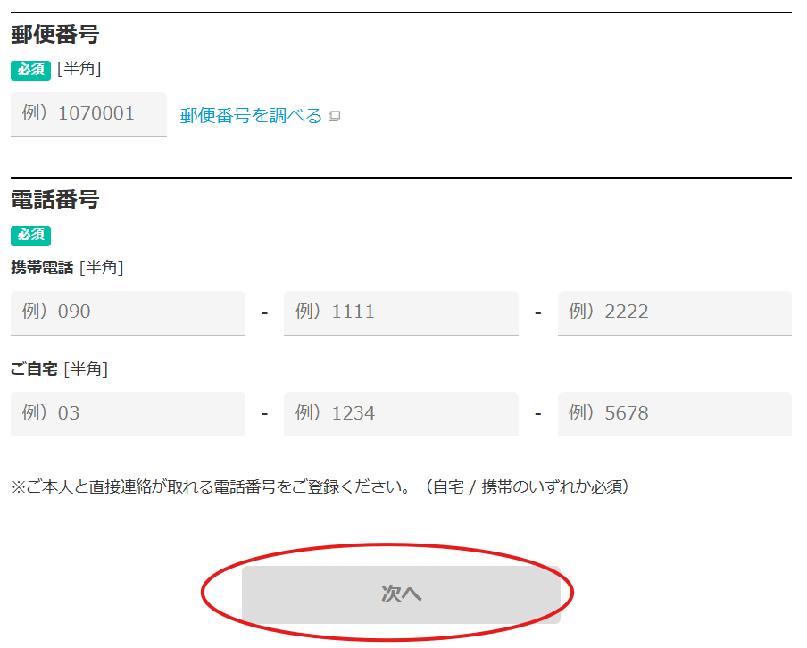Select the home phone field showing 例）5678
This screenshot has height=648, width=807.
674,413
